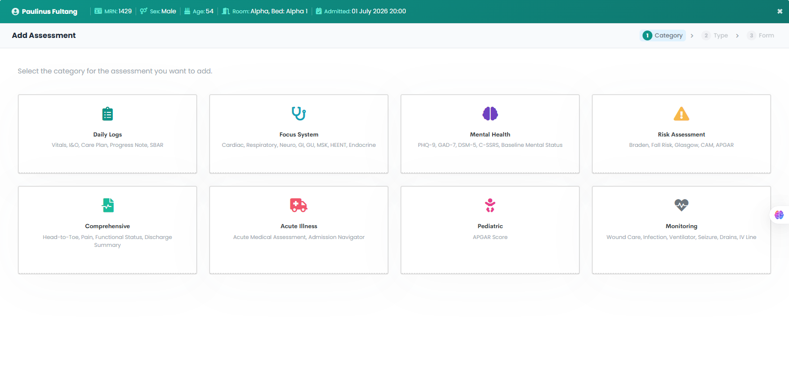Choose the Risk Assessment warning triangle icon

pos(681,114)
